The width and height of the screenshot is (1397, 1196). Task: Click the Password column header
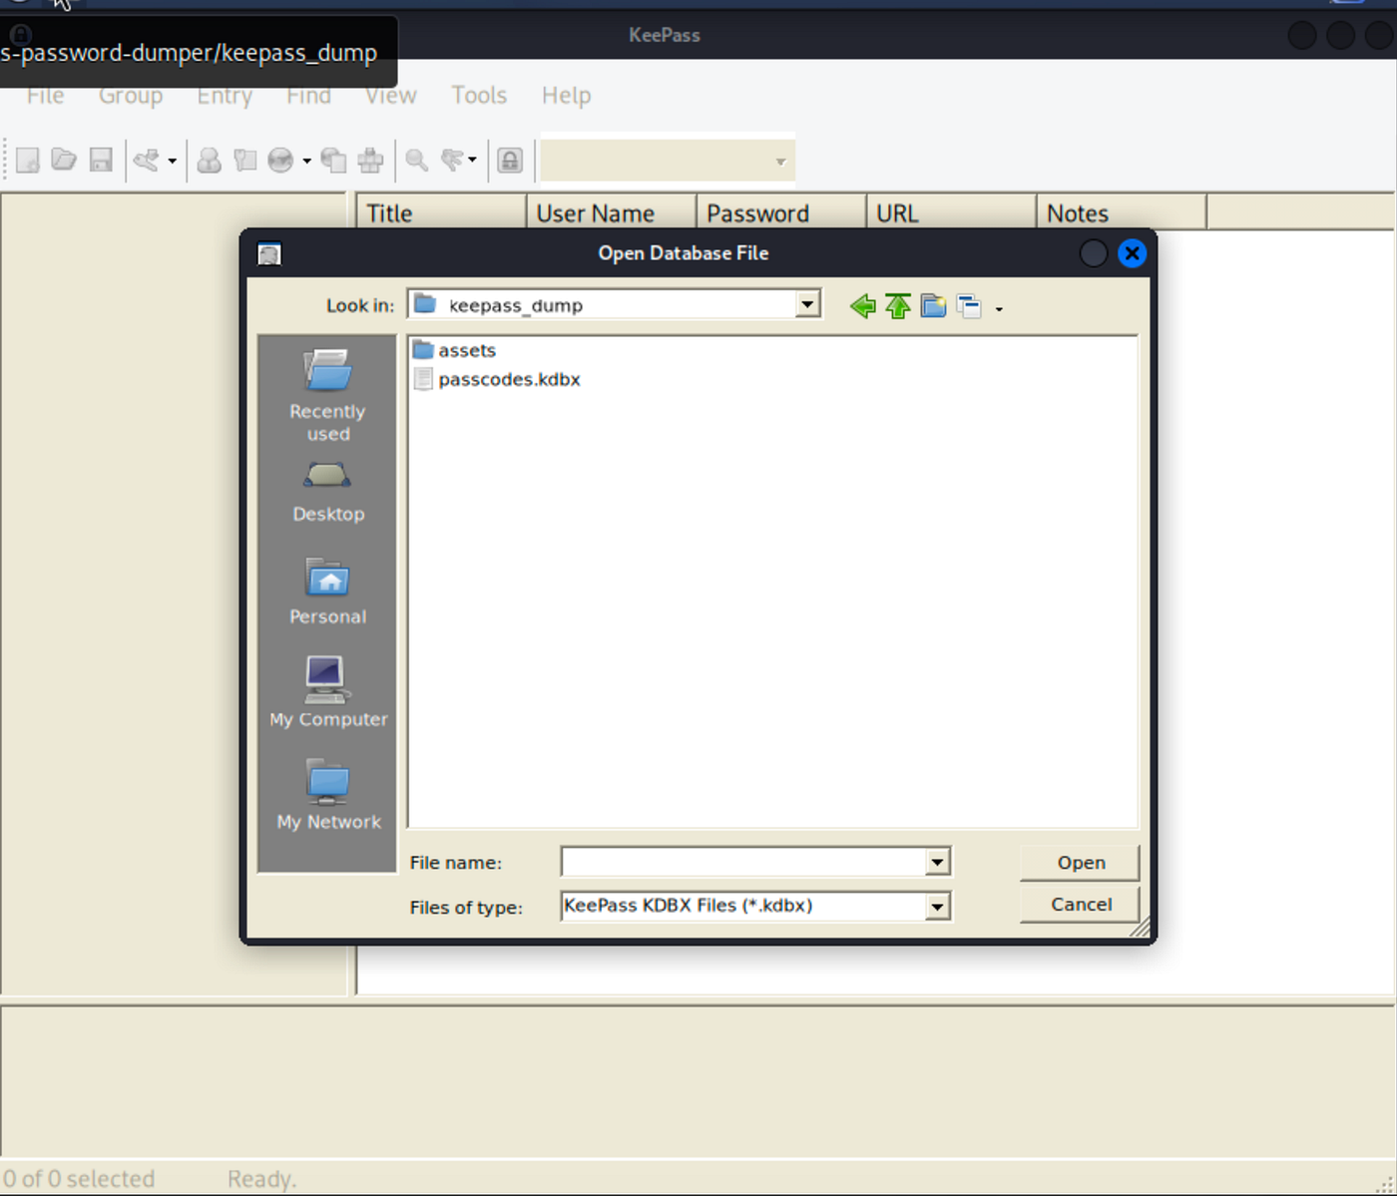point(781,212)
